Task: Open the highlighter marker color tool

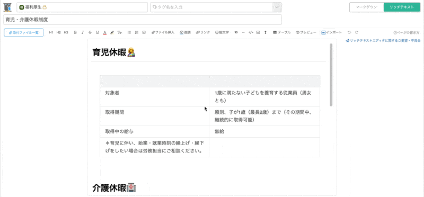Action: coord(112,32)
